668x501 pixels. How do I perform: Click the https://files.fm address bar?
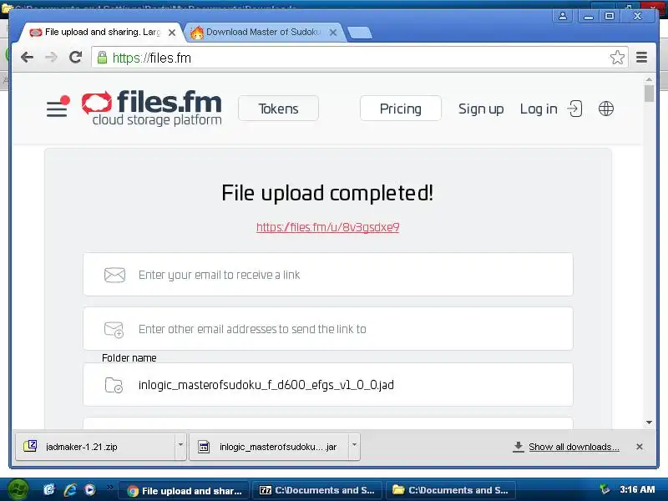click(x=360, y=57)
